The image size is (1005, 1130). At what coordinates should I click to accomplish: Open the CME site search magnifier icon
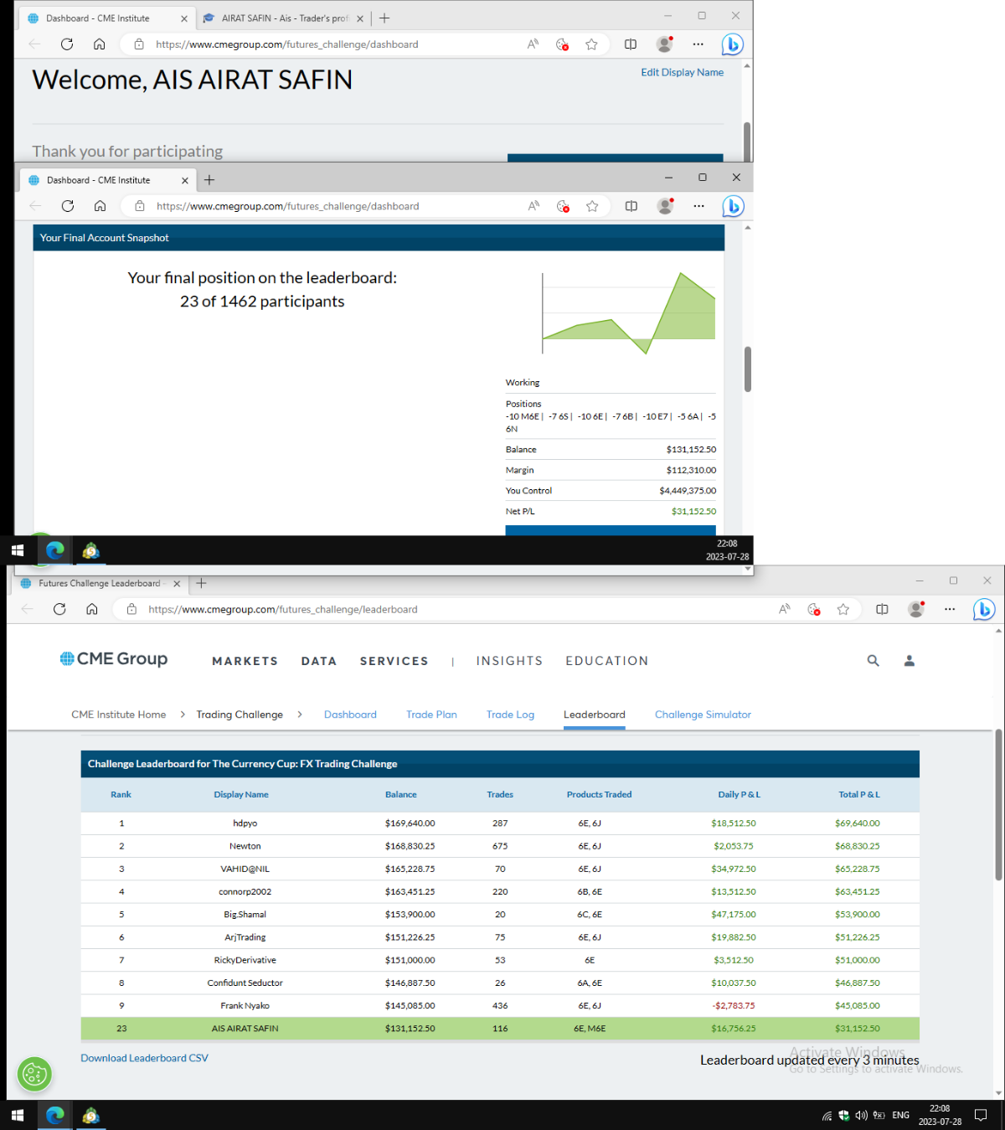(x=873, y=661)
